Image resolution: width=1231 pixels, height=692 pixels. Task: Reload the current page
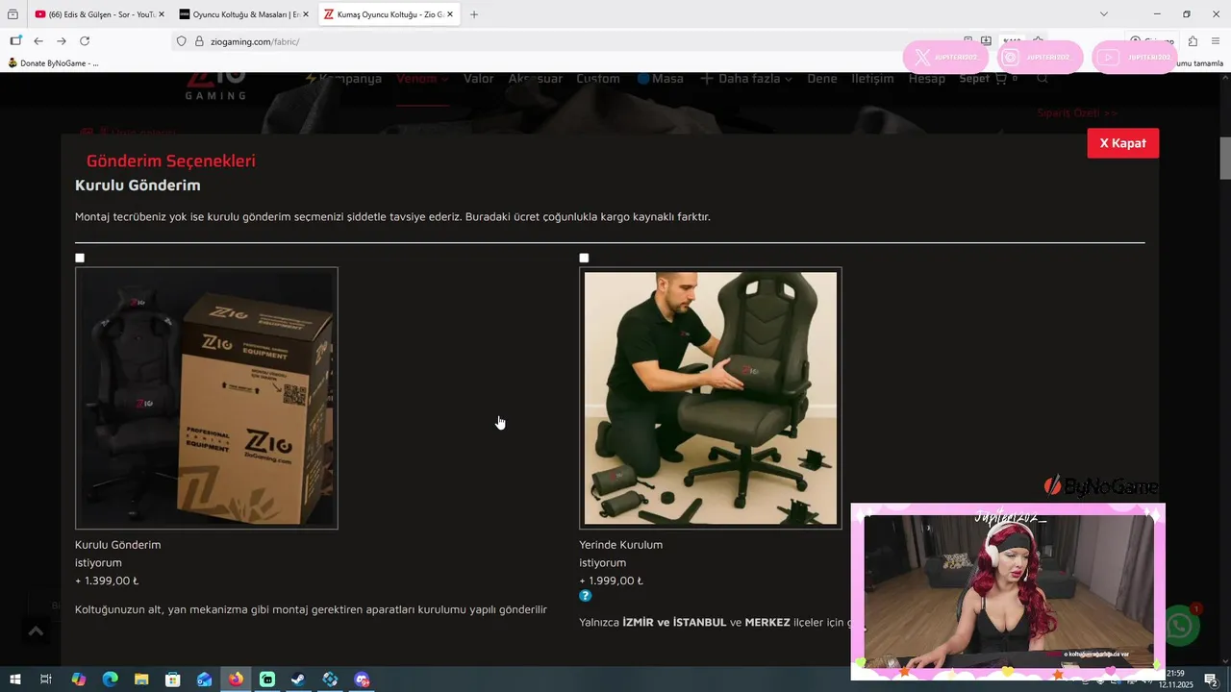coord(85,41)
